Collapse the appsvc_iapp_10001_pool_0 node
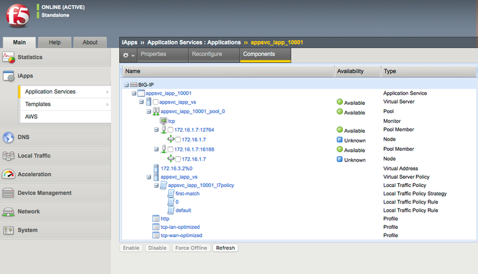The width and height of the screenshot is (478, 274). click(x=148, y=111)
